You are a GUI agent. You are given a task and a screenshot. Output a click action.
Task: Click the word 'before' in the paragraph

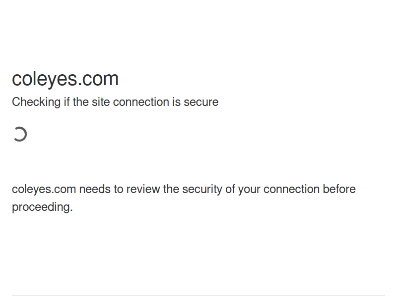339,189
